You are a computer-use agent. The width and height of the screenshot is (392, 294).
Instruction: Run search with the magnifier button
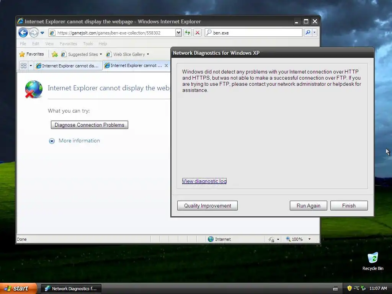tap(308, 33)
